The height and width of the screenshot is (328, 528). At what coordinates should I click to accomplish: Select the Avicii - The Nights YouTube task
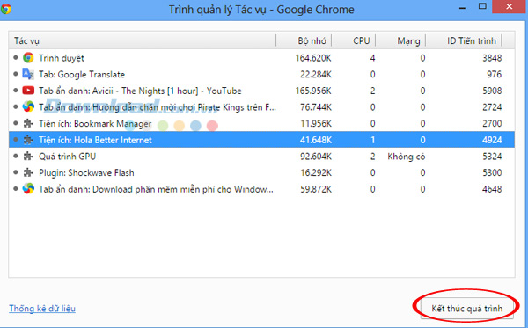click(x=261, y=91)
